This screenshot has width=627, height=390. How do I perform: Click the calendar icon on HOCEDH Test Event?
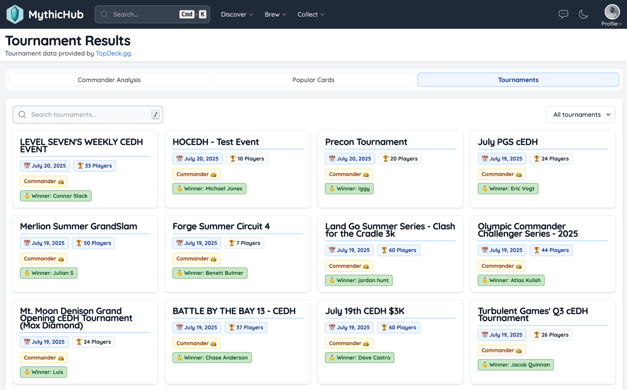click(180, 159)
